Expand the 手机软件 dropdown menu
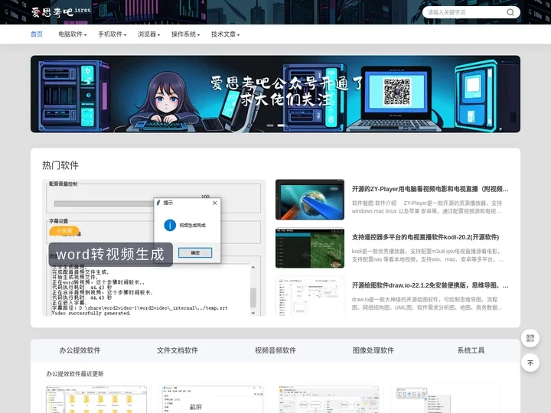 point(112,34)
